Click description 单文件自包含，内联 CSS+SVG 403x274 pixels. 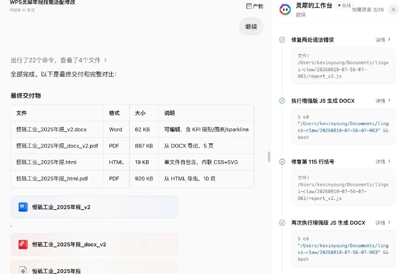(201, 162)
